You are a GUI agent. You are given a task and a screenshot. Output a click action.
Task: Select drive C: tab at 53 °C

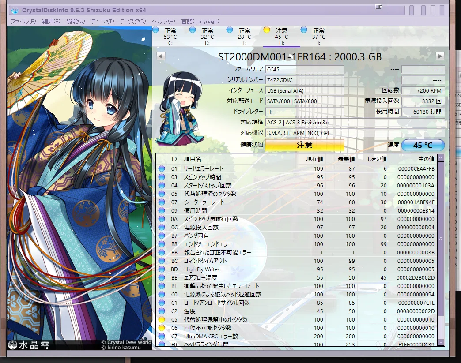click(x=170, y=37)
